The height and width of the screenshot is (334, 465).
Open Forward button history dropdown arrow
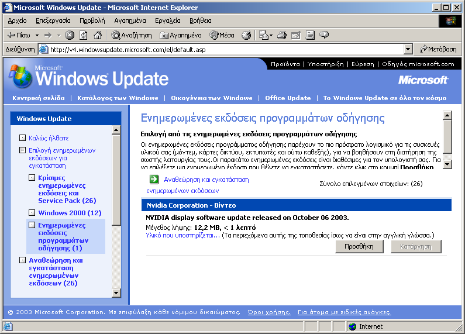click(x=58, y=36)
